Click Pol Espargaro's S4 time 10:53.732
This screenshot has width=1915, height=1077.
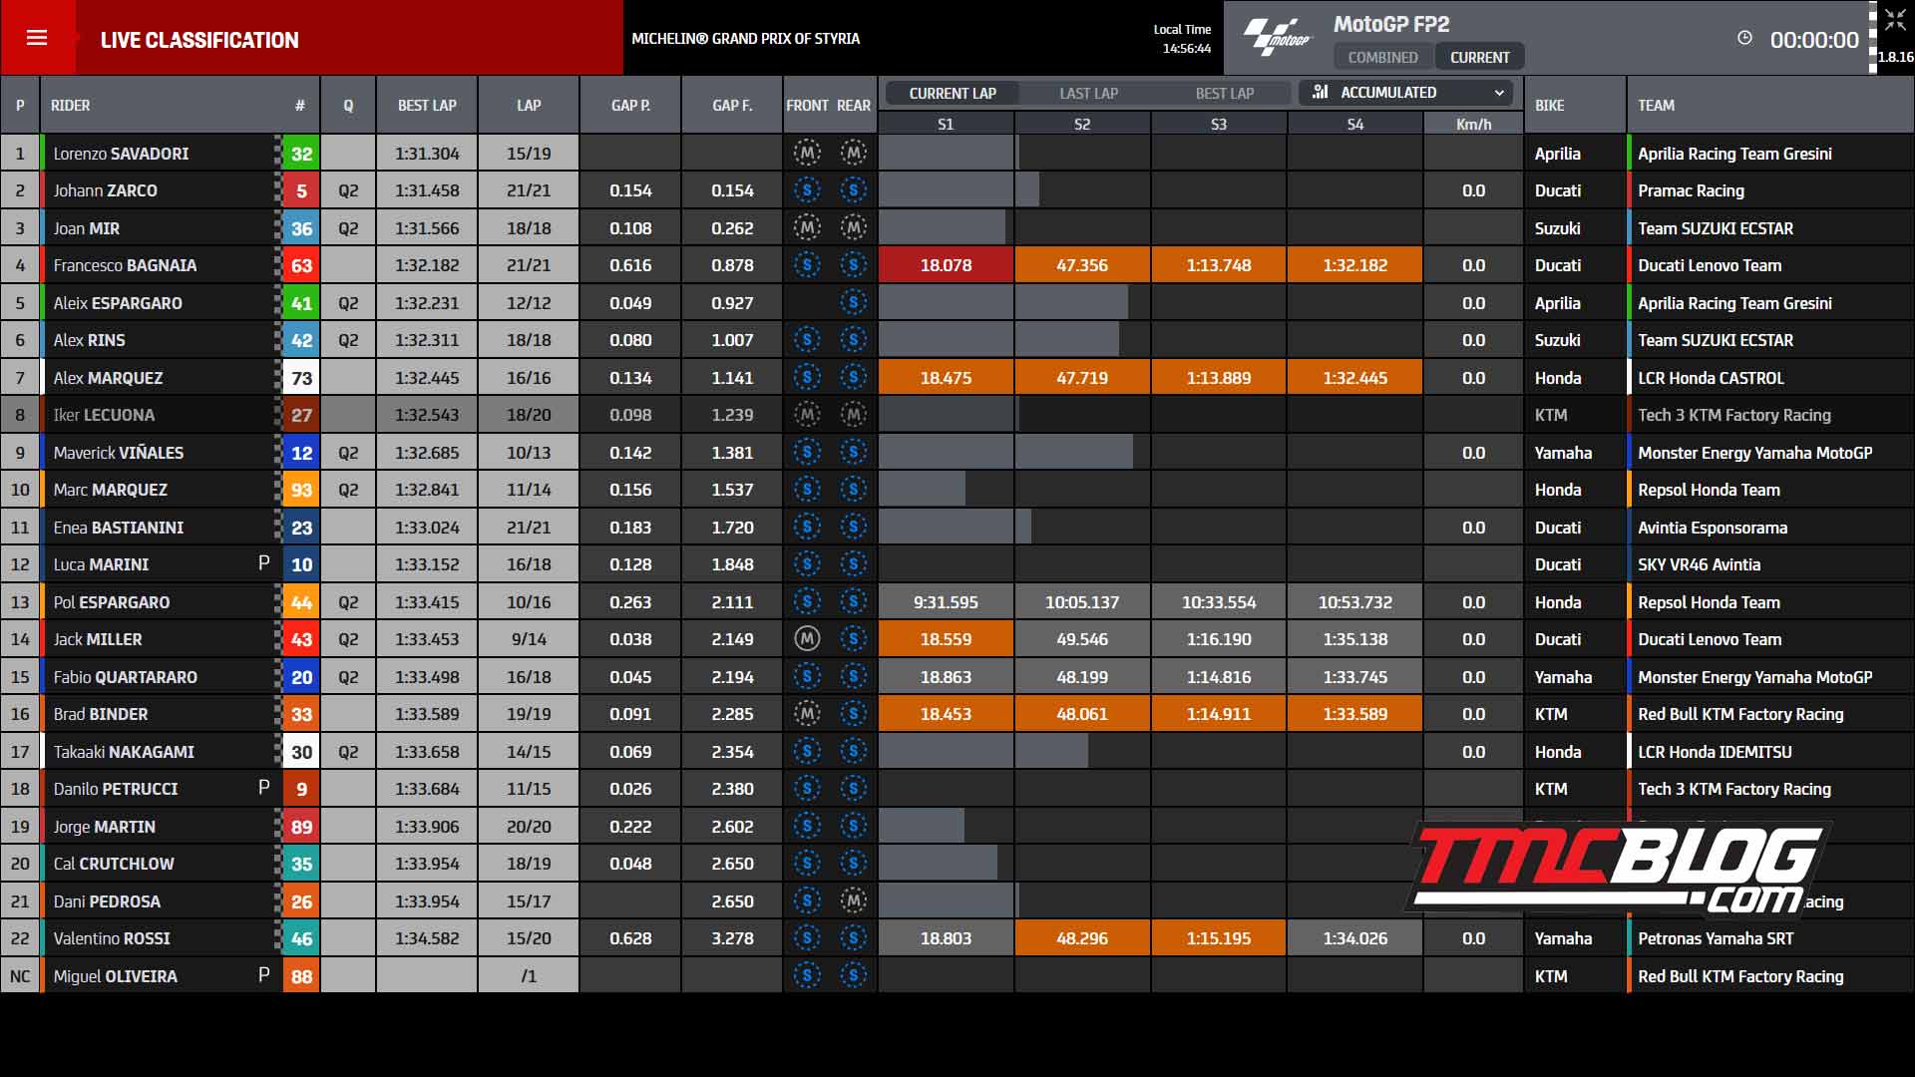[x=1354, y=602]
